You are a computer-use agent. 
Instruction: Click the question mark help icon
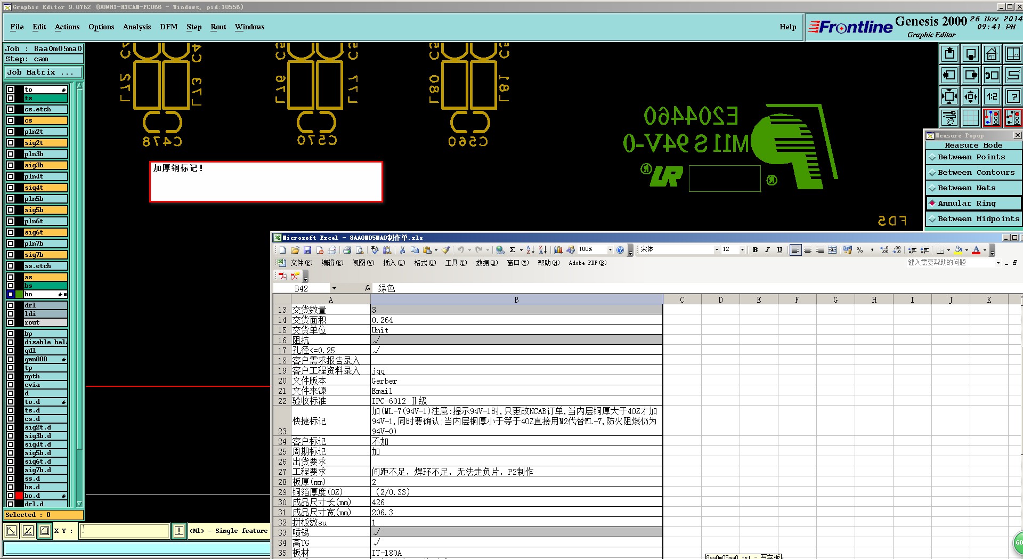click(x=1013, y=96)
